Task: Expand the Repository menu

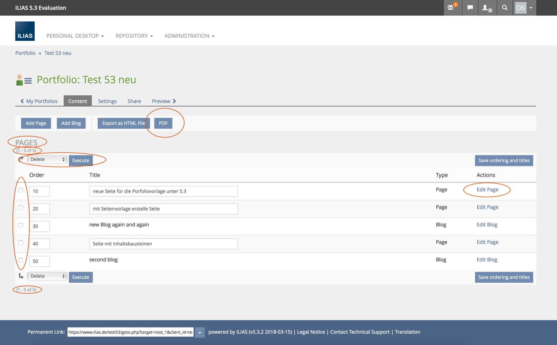Action: coord(134,36)
